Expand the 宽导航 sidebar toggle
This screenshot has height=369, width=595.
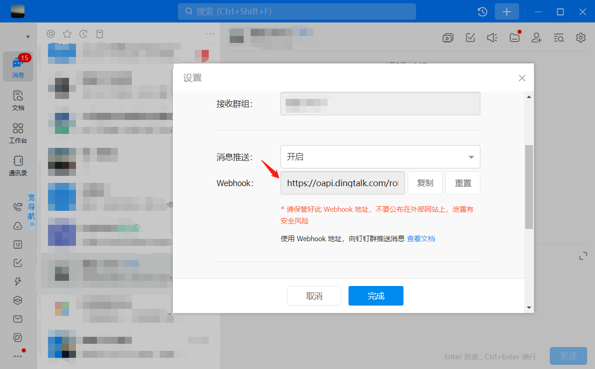click(x=31, y=210)
